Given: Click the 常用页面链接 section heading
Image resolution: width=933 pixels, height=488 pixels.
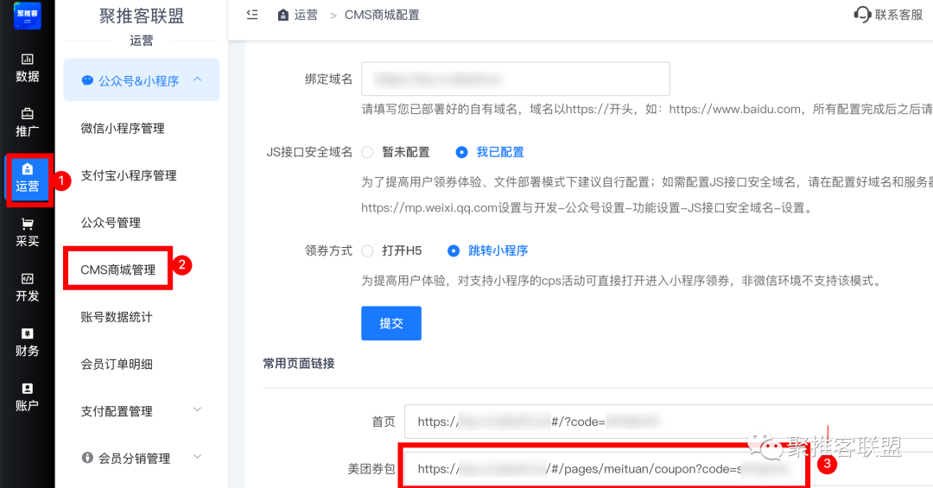Looking at the screenshot, I should 299,363.
